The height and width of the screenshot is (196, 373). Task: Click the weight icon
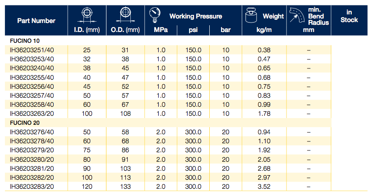(251, 16)
